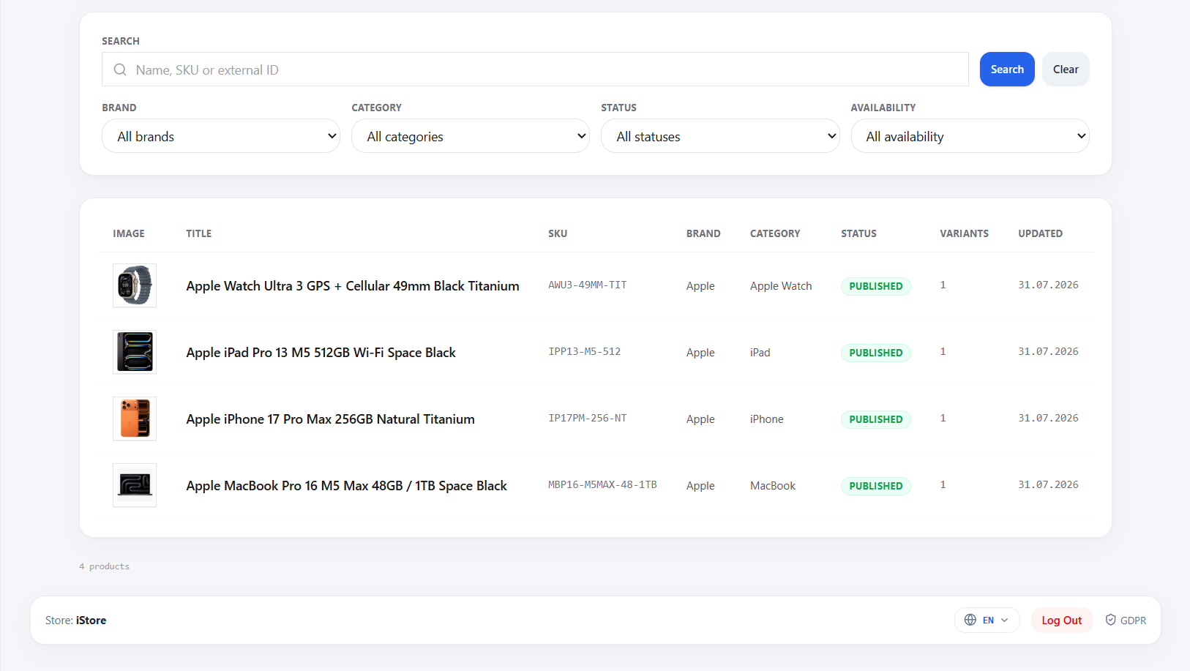The height and width of the screenshot is (671, 1190).
Task: Click the blue Search button
Action: coord(1007,70)
